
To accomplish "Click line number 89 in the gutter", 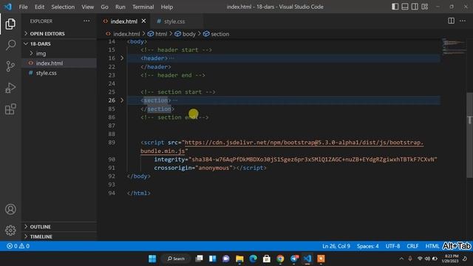I will 112,143.
